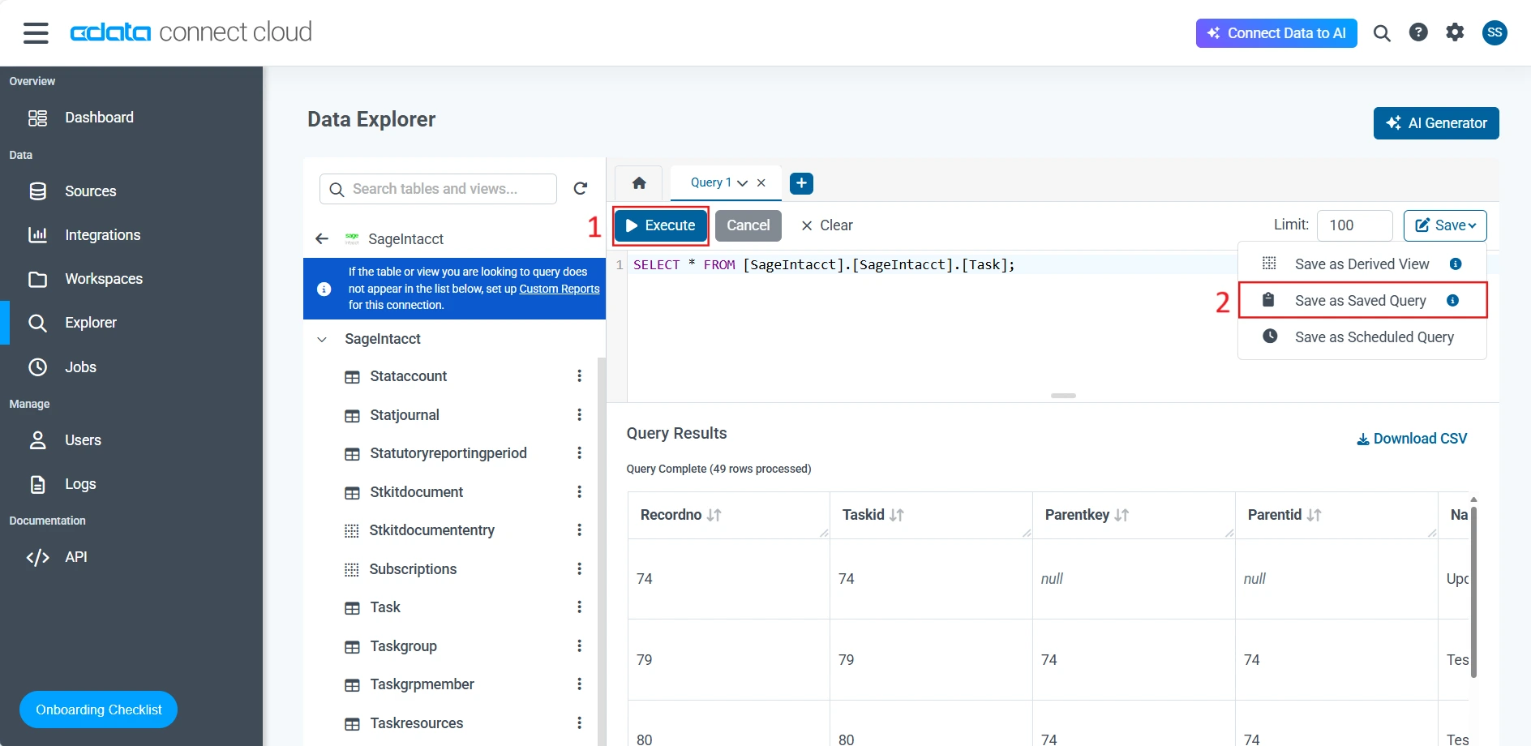Choose Save as Saved Query
The height and width of the screenshot is (746, 1531).
coord(1360,301)
